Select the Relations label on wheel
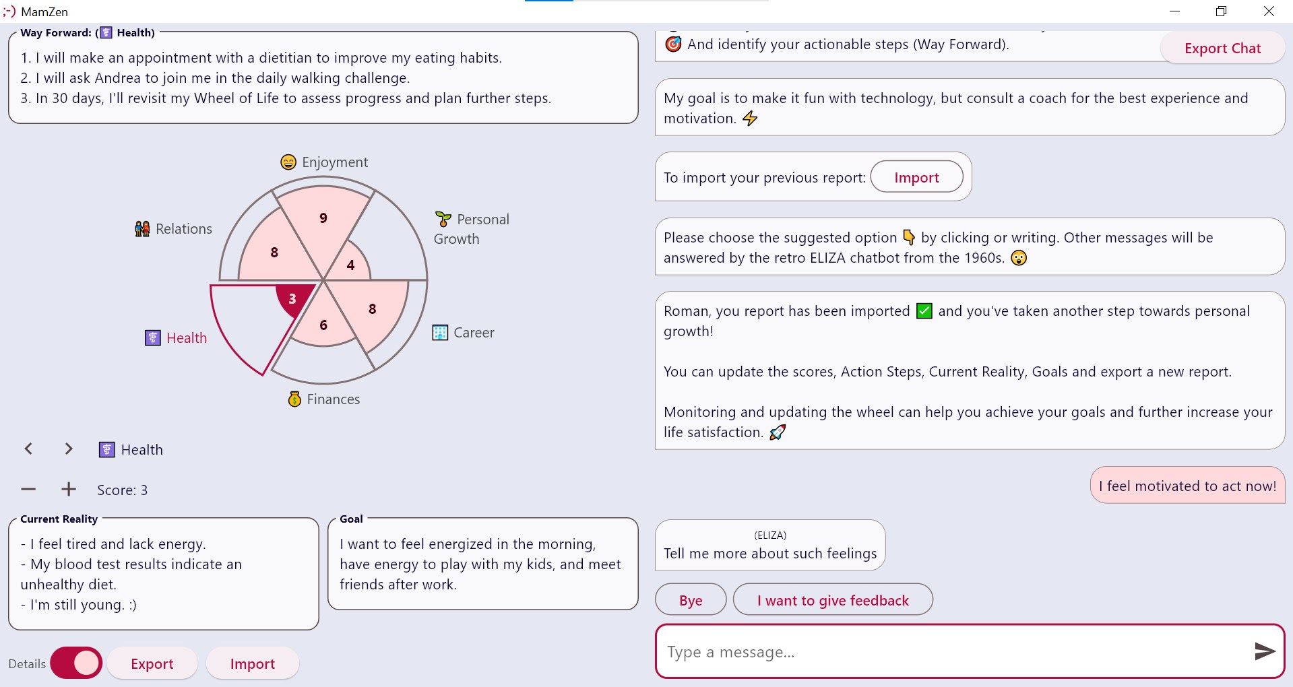The height and width of the screenshot is (687, 1293). click(x=174, y=229)
